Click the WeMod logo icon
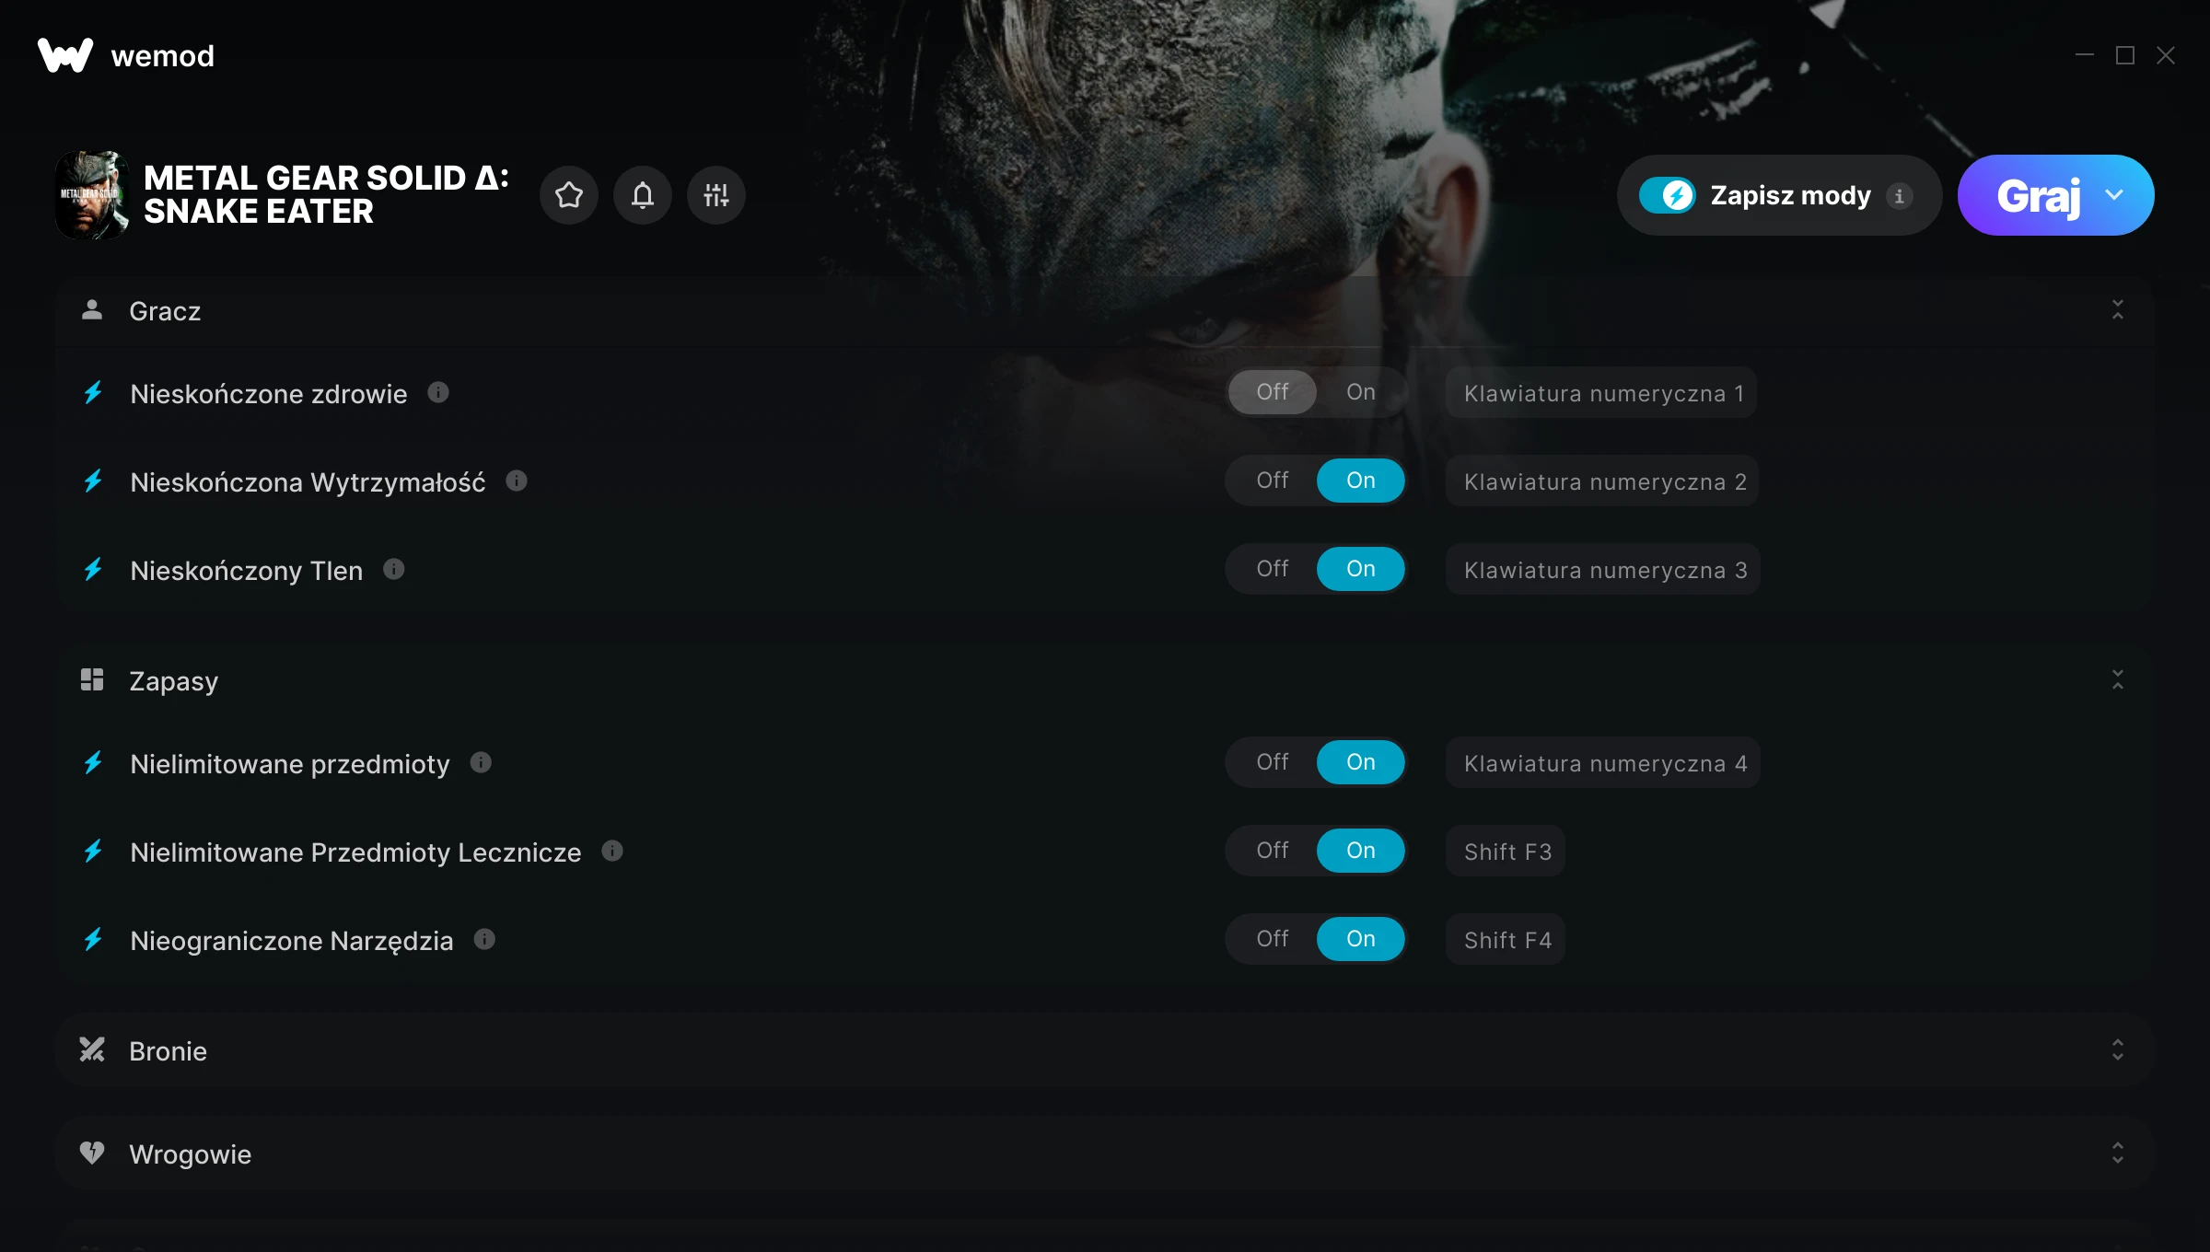Viewport: 2210px width, 1252px height. [65, 55]
